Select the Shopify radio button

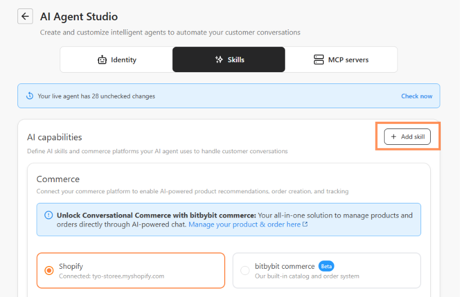click(x=49, y=271)
